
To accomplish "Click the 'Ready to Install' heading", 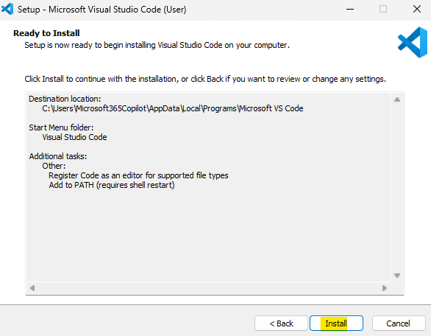I will pos(46,33).
